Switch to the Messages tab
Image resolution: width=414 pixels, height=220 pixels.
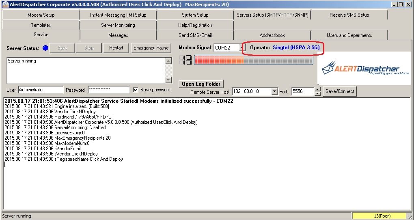pos(118,35)
